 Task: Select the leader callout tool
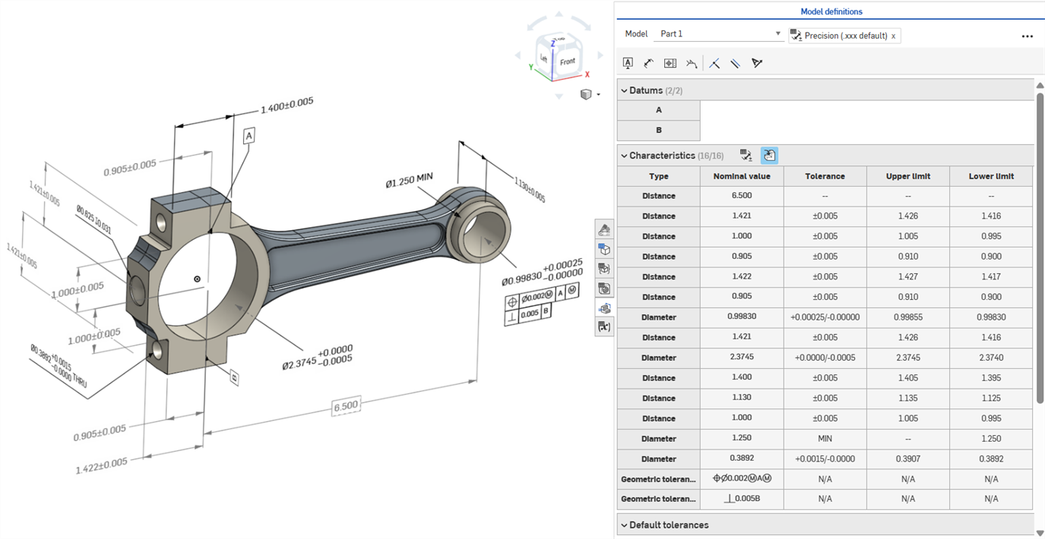pyautogui.click(x=648, y=63)
